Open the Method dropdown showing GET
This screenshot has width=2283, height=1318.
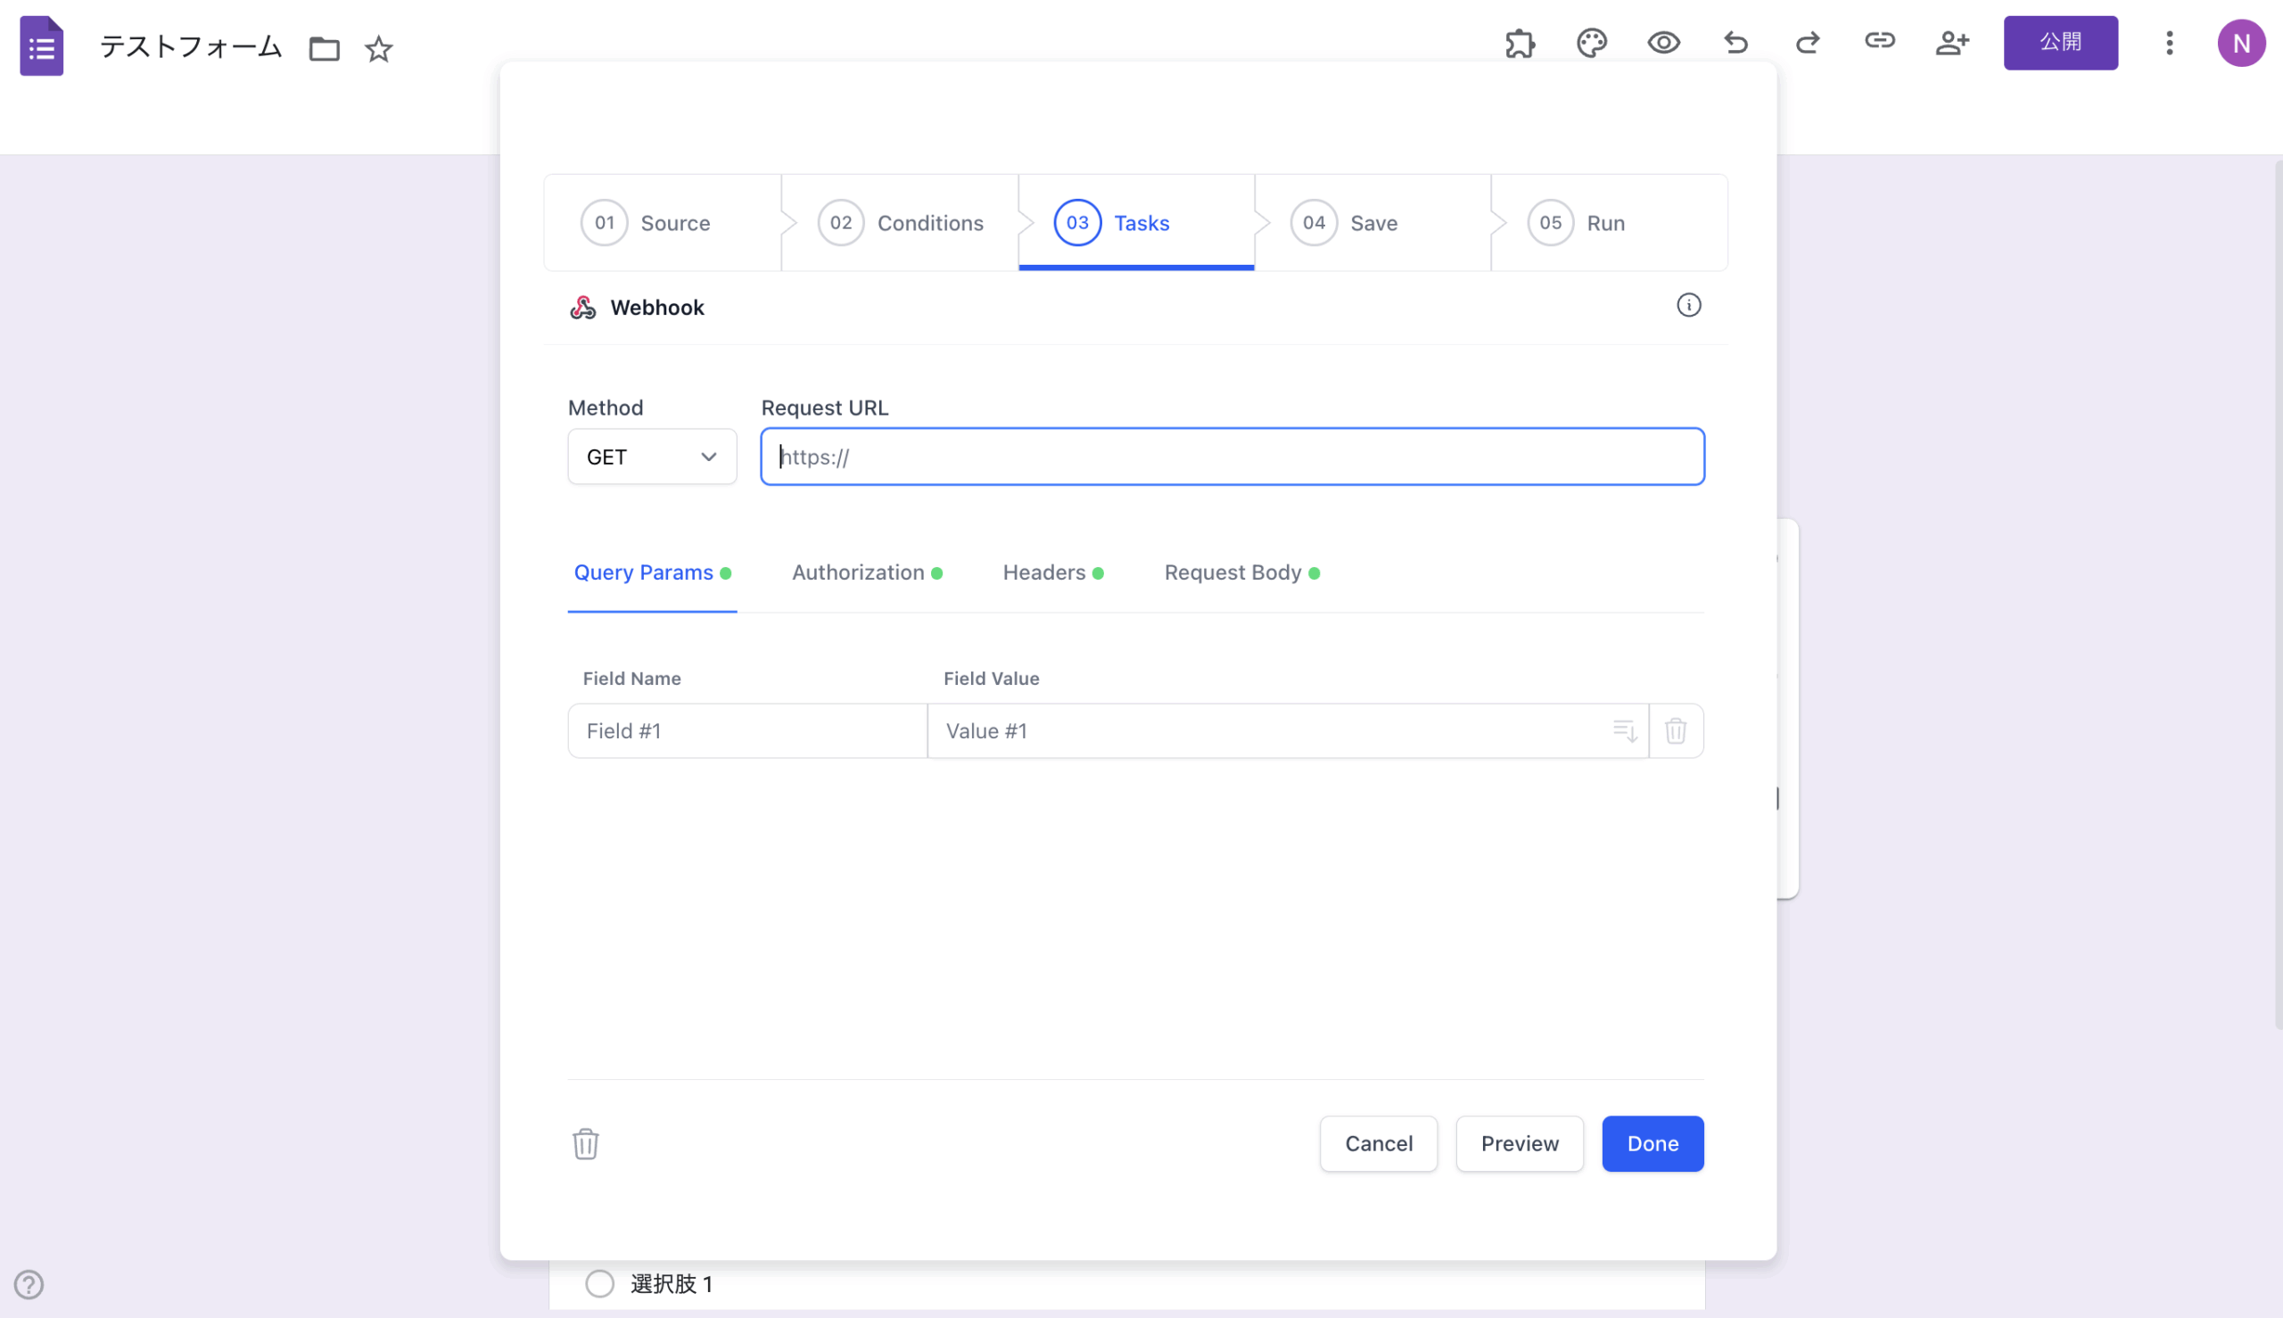click(x=652, y=457)
